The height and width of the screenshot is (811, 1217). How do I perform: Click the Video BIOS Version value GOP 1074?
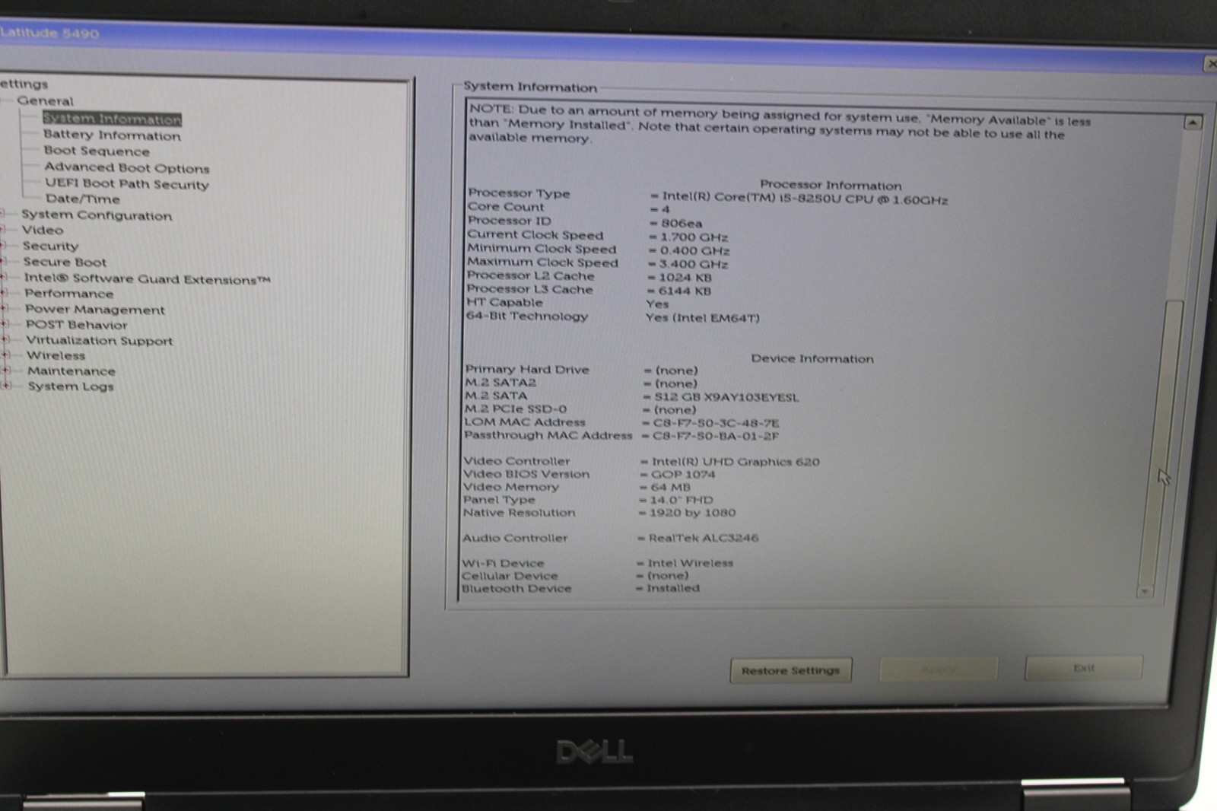[682, 475]
